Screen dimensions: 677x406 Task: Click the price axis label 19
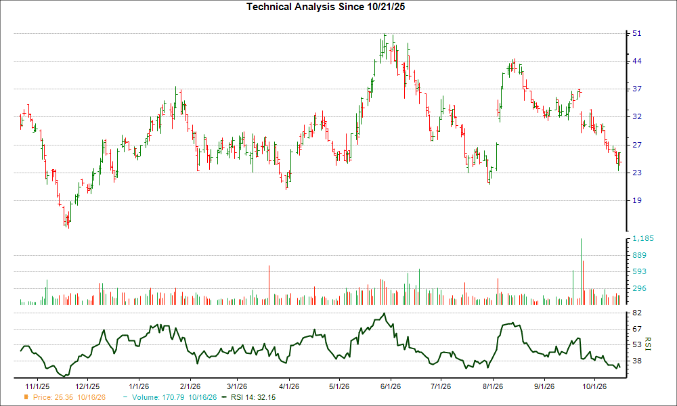(637, 200)
